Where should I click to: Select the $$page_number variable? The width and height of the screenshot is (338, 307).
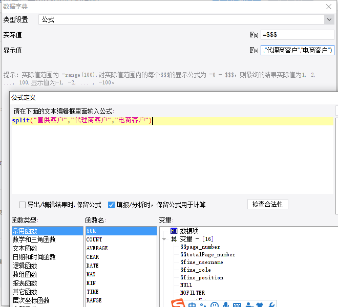click(x=200, y=247)
